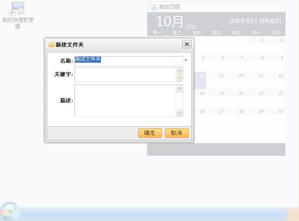The width and height of the screenshot is (299, 221).
Task: Open 短消息[0] in schedule widget
Action: click(x=270, y=21)
